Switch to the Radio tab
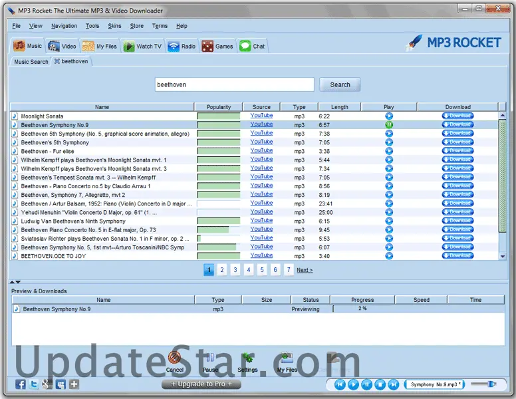The image size is (516, 399). [x=182, y=46]
